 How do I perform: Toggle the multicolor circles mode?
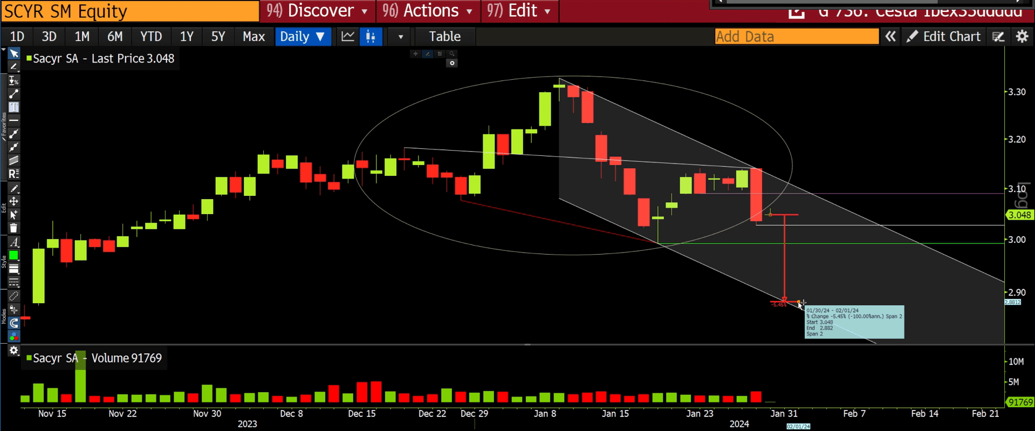click(14, 337)
